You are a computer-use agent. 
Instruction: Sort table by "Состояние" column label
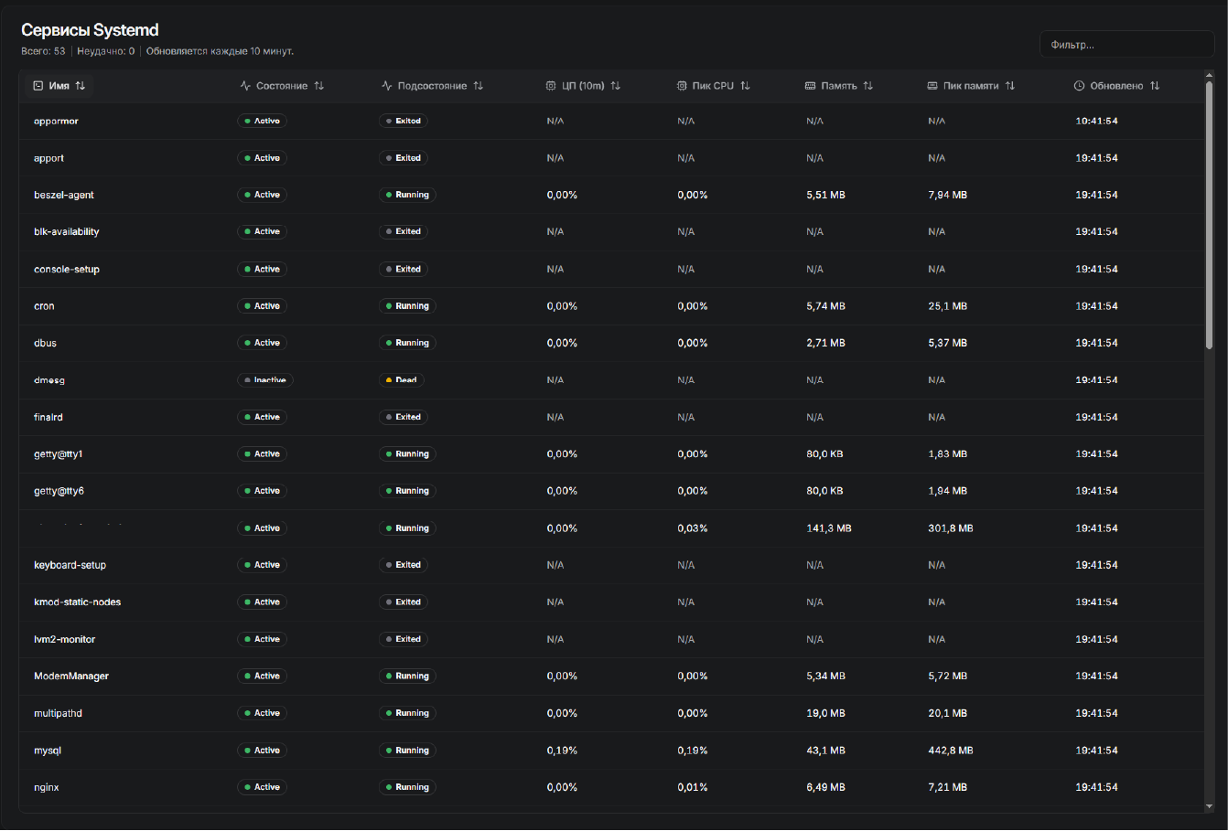(281, 86)
